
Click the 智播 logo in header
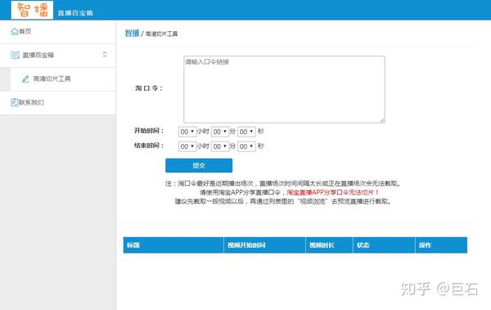(32, 10)
